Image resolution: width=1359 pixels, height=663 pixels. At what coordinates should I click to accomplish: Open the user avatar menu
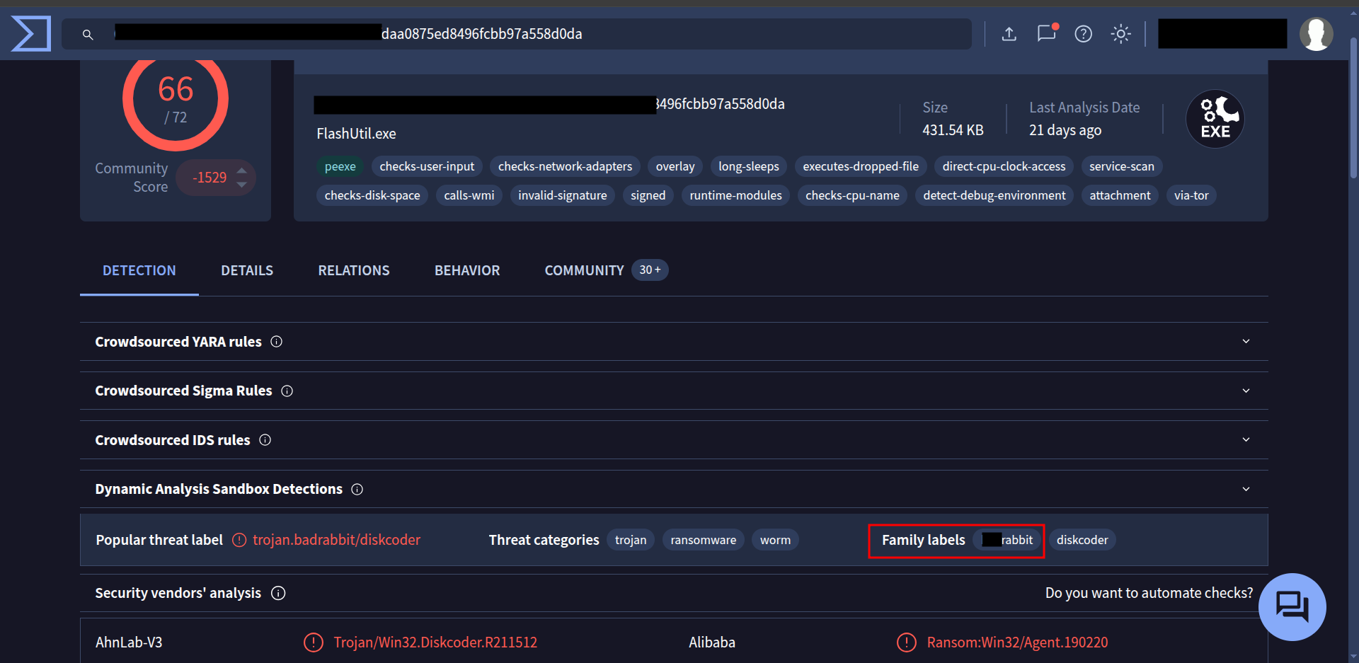(1317, 33)
